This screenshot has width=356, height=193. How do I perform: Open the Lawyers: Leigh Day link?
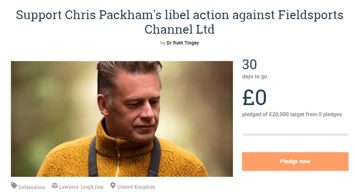click(81, 187)
